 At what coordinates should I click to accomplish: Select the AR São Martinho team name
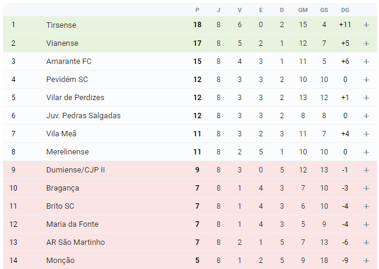[x=75, y=242]
